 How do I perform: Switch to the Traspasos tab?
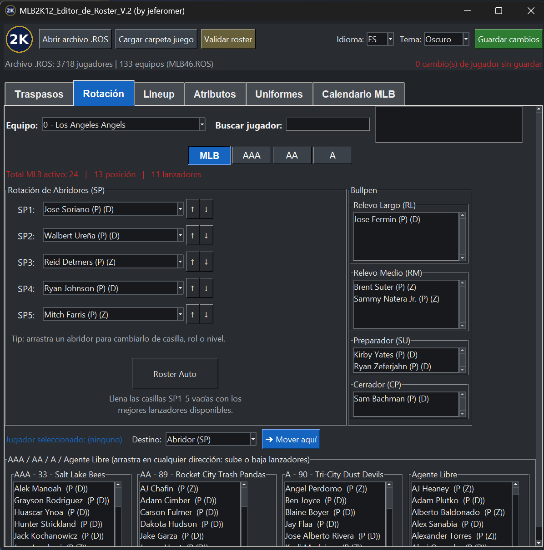pyautogui.click(x=39, y=94)
